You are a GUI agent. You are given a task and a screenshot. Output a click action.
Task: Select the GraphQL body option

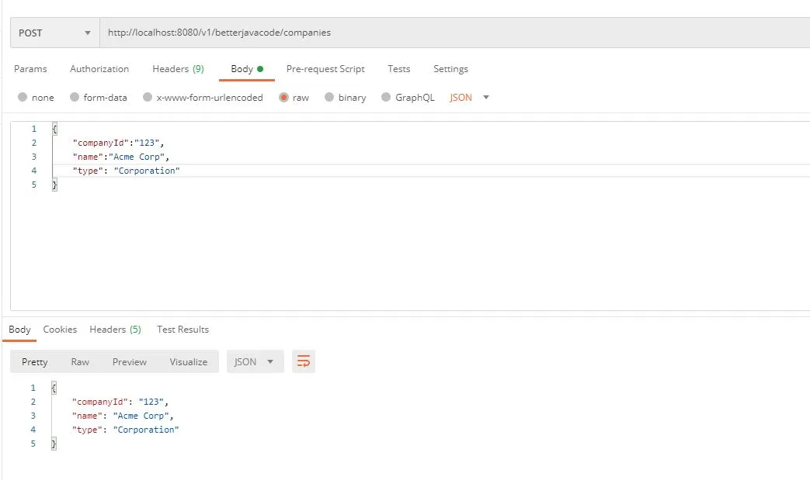[408, 97]
